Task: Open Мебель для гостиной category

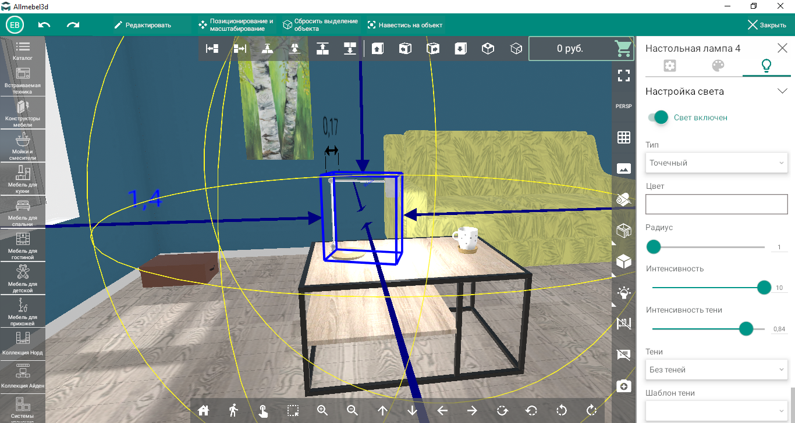Action: (x=23, y=246)
